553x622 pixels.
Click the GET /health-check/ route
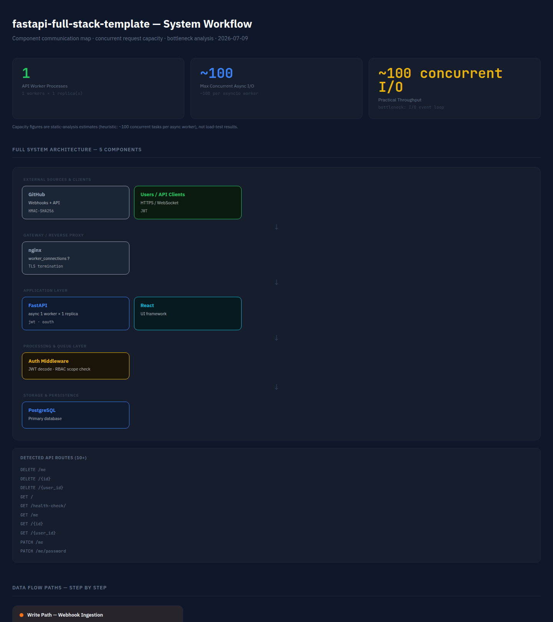point(43,506)
